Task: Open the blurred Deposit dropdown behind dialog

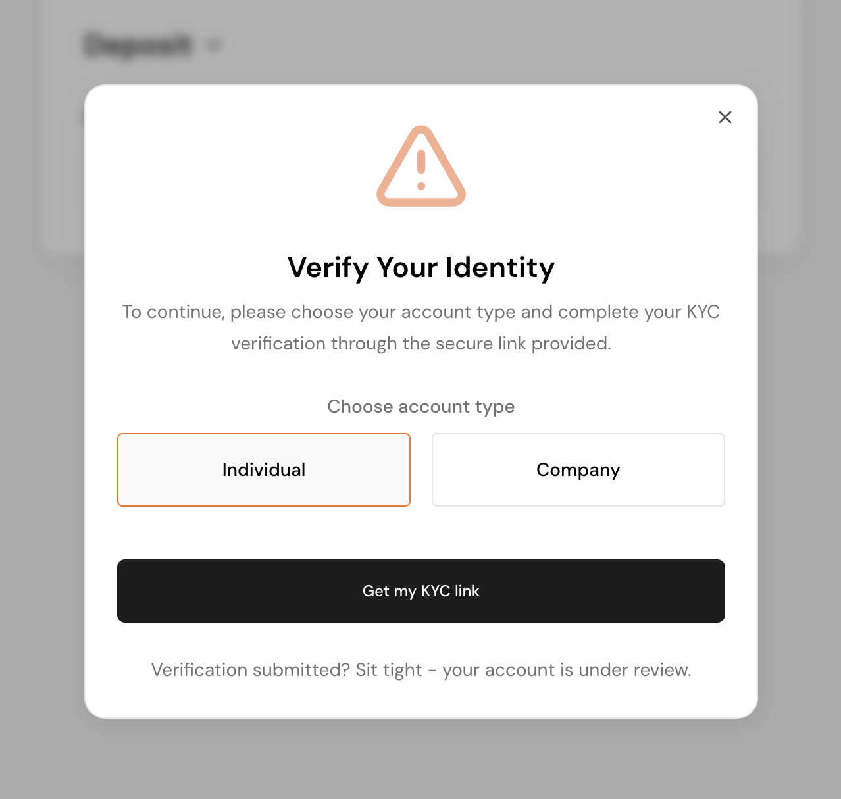Action: click(152, 45)
